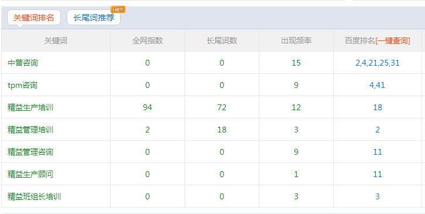Click Baidu rank 11 for 精益管理咨询

tap(378, 152)
